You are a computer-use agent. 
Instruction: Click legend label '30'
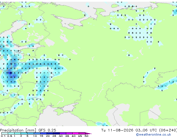point(61,136)
